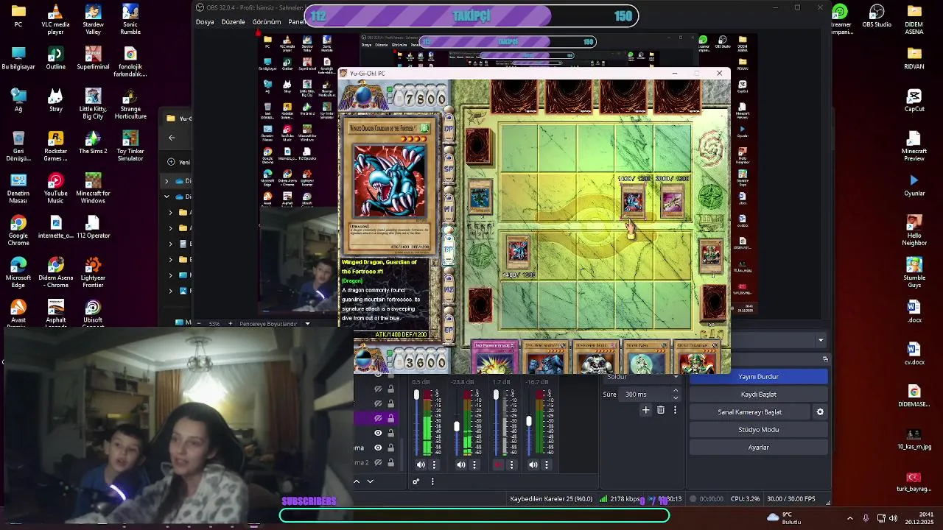Open the Dosya menu in OBS
This screenshot has height=530, width=943.
coord(205,22)
